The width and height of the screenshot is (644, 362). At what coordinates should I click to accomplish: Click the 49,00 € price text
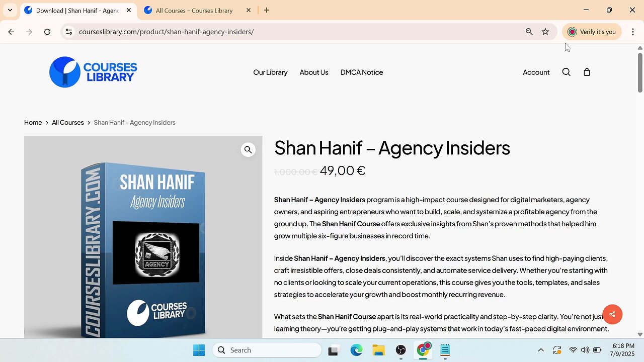point(343,170)
